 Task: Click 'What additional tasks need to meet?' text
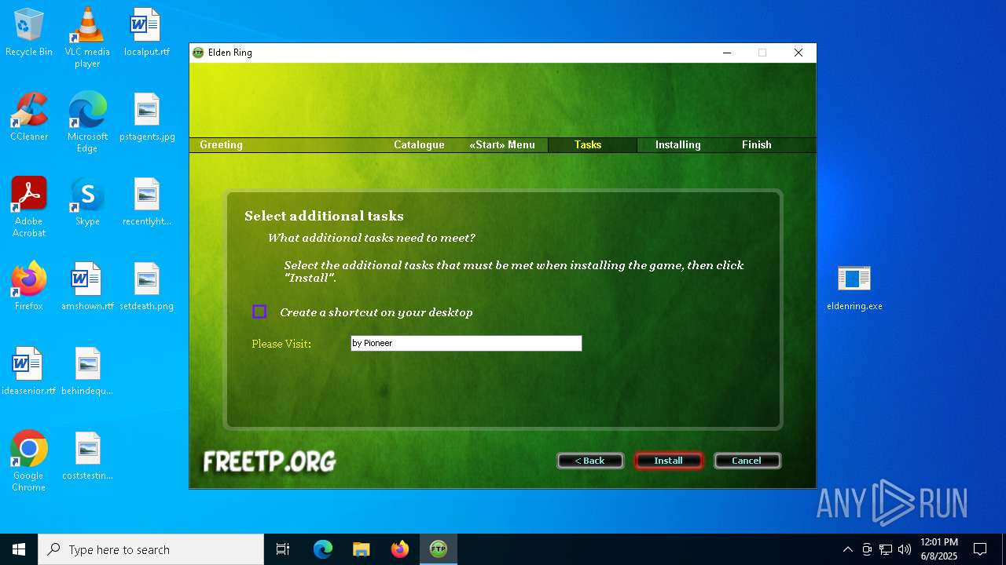point(372,238)
